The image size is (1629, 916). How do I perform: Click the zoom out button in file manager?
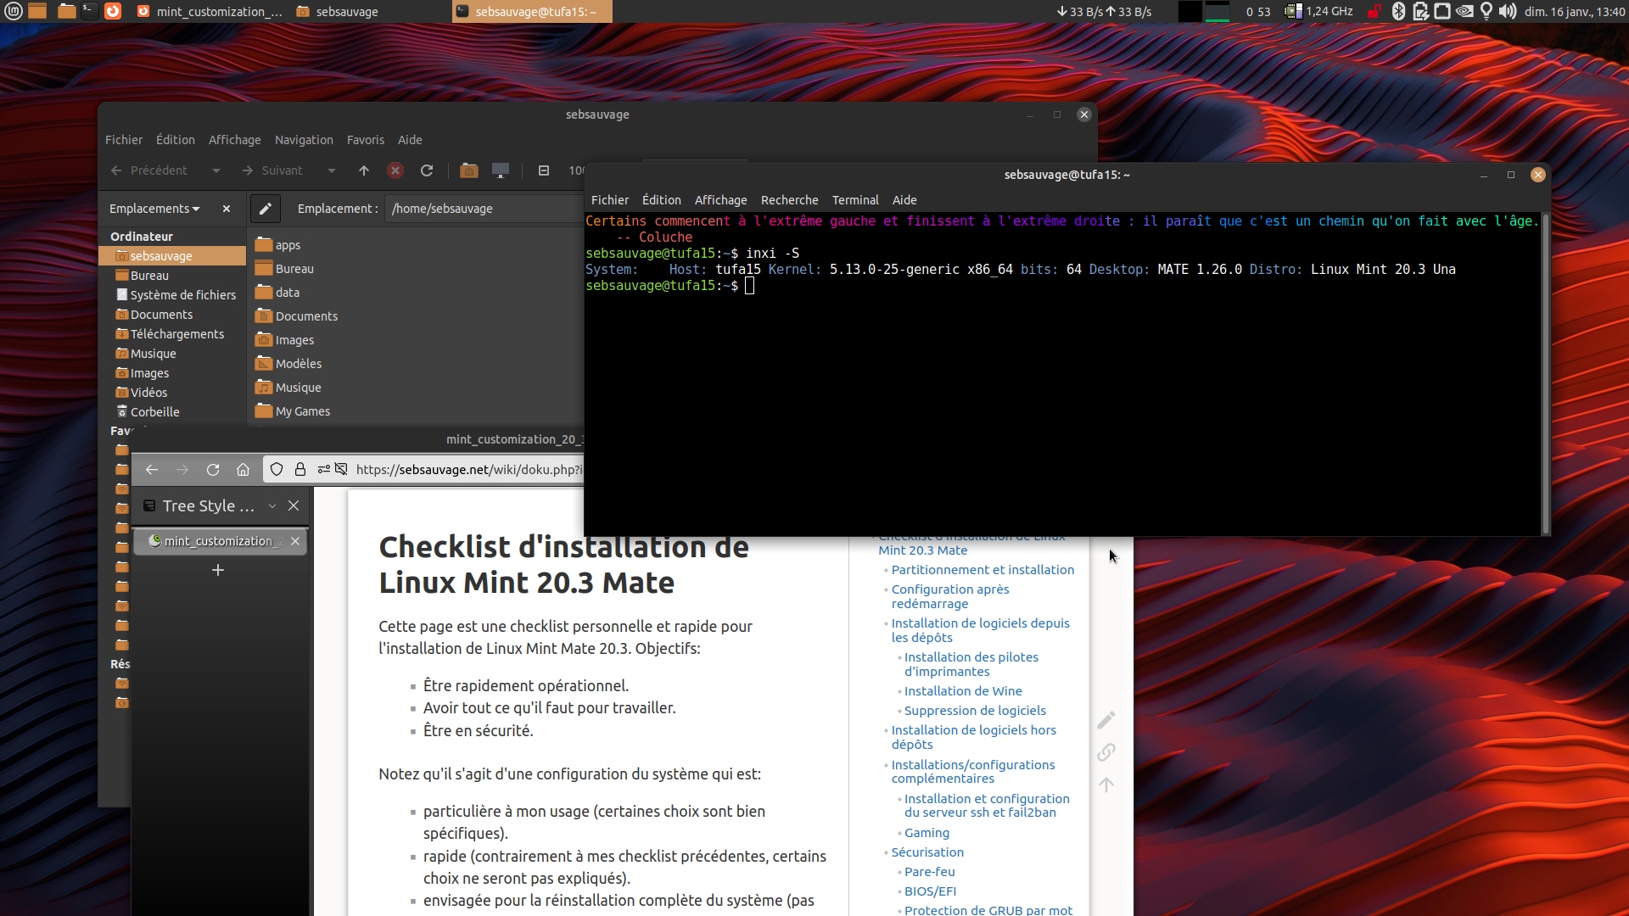(544, 170)
